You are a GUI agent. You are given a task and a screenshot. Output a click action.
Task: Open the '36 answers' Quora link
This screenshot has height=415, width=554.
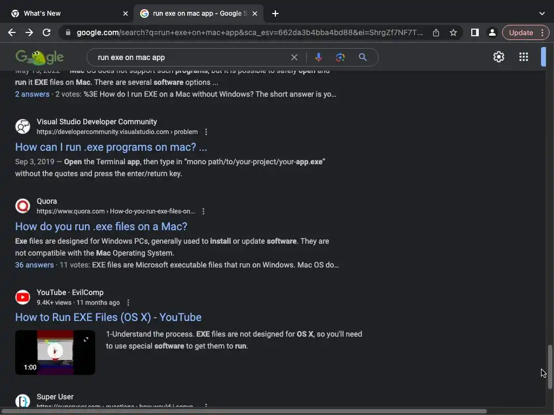click(x=34, y=265)
